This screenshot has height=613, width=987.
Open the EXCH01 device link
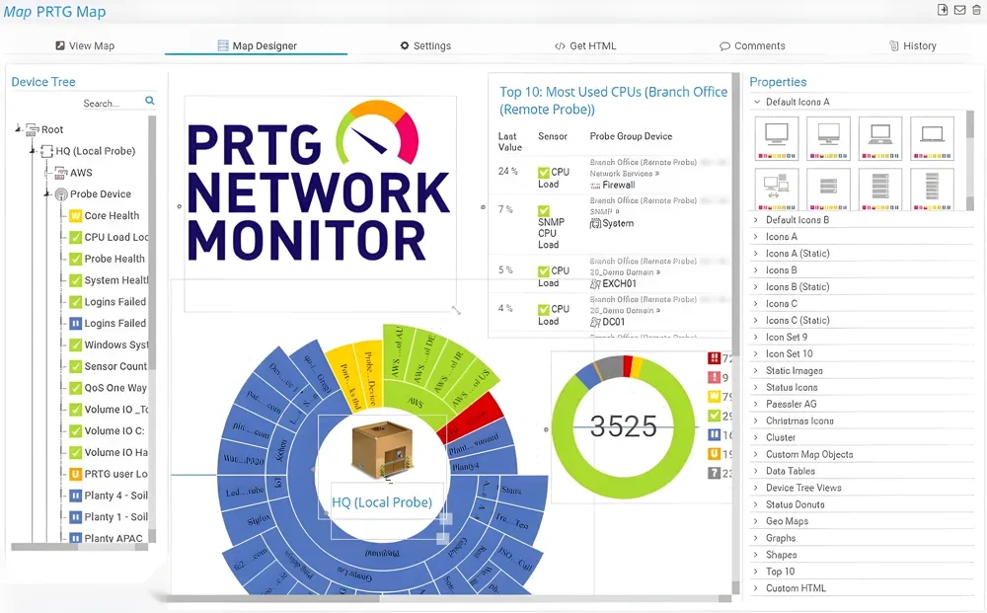(x=620, y=284)
